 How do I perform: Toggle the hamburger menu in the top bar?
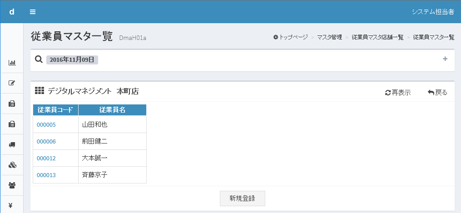click(x=33, y=12)
